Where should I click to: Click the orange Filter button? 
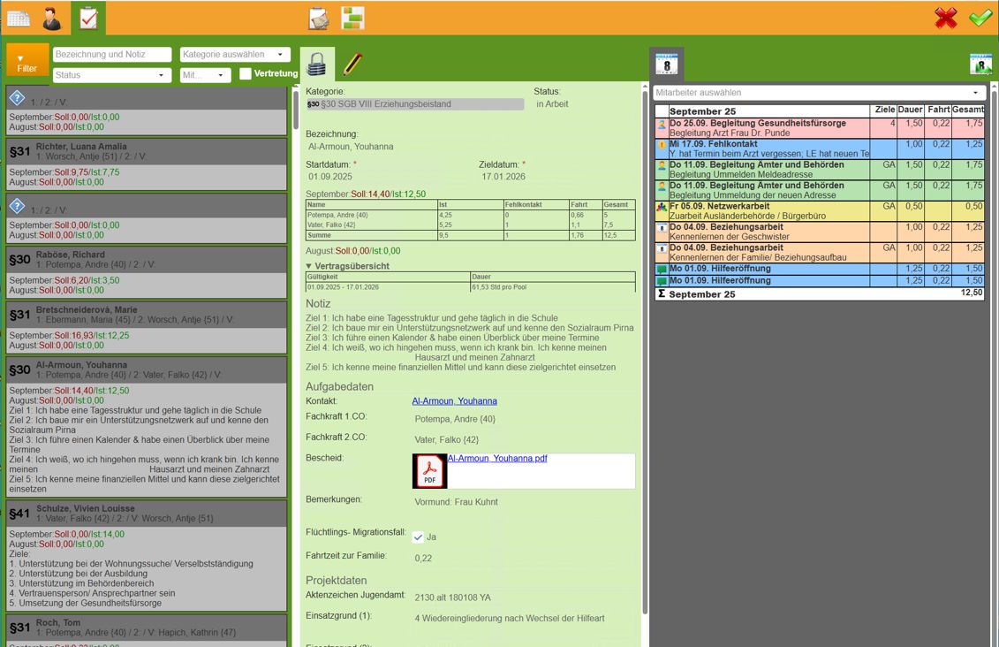27,61
